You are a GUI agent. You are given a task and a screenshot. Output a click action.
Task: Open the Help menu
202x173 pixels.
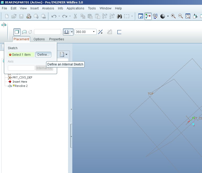pyautogui.click(x=118, y=8)
